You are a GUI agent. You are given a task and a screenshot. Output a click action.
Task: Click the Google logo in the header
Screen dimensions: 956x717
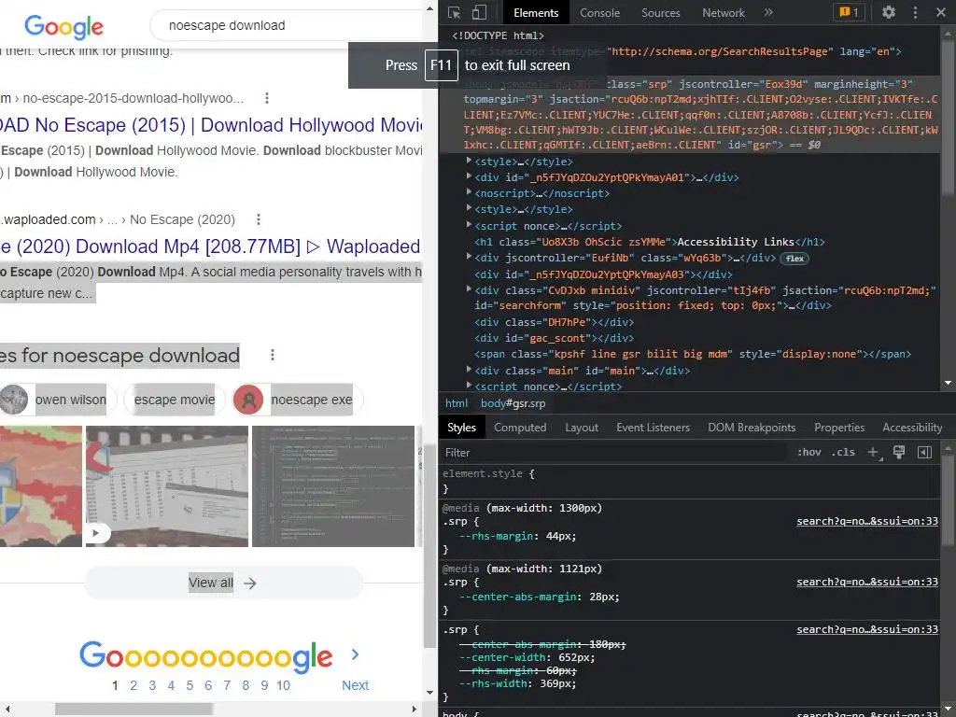[x=64, y=26]
